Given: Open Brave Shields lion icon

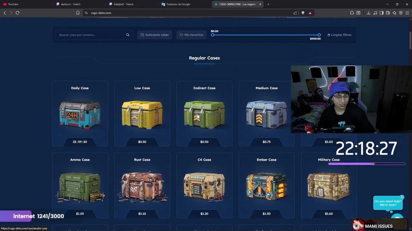Looking at the screenshot, I should pyautogui.click(x=303, y=13).
